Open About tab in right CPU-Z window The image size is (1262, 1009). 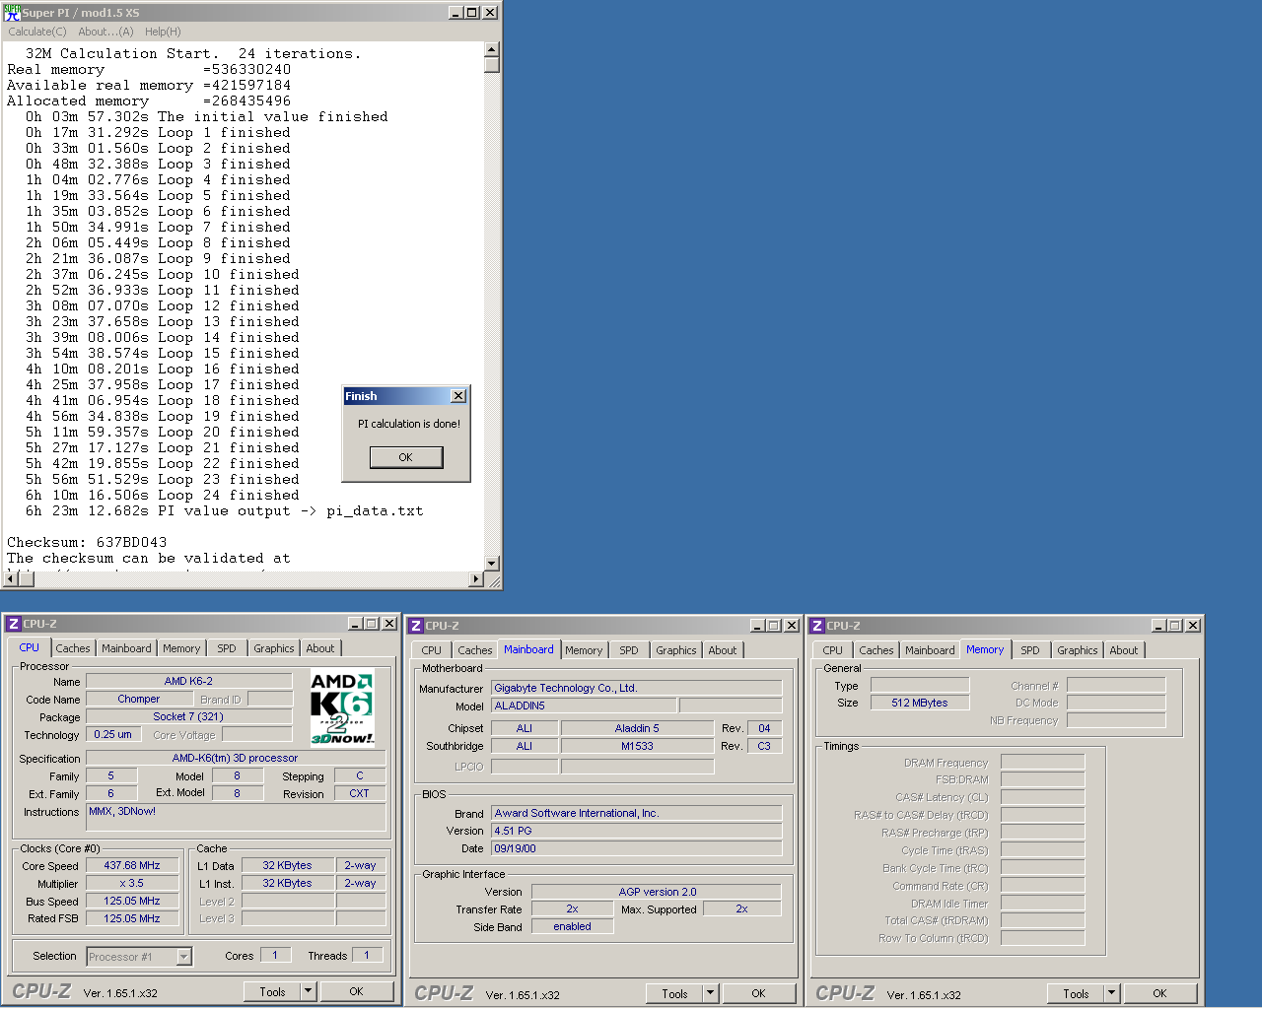1124,650
